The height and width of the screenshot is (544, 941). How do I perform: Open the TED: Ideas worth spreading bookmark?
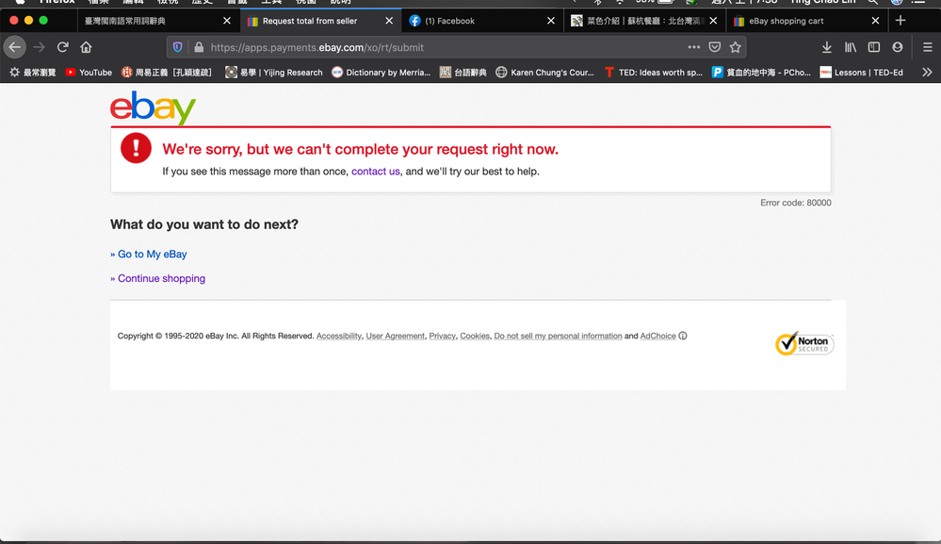click(653, 73)
